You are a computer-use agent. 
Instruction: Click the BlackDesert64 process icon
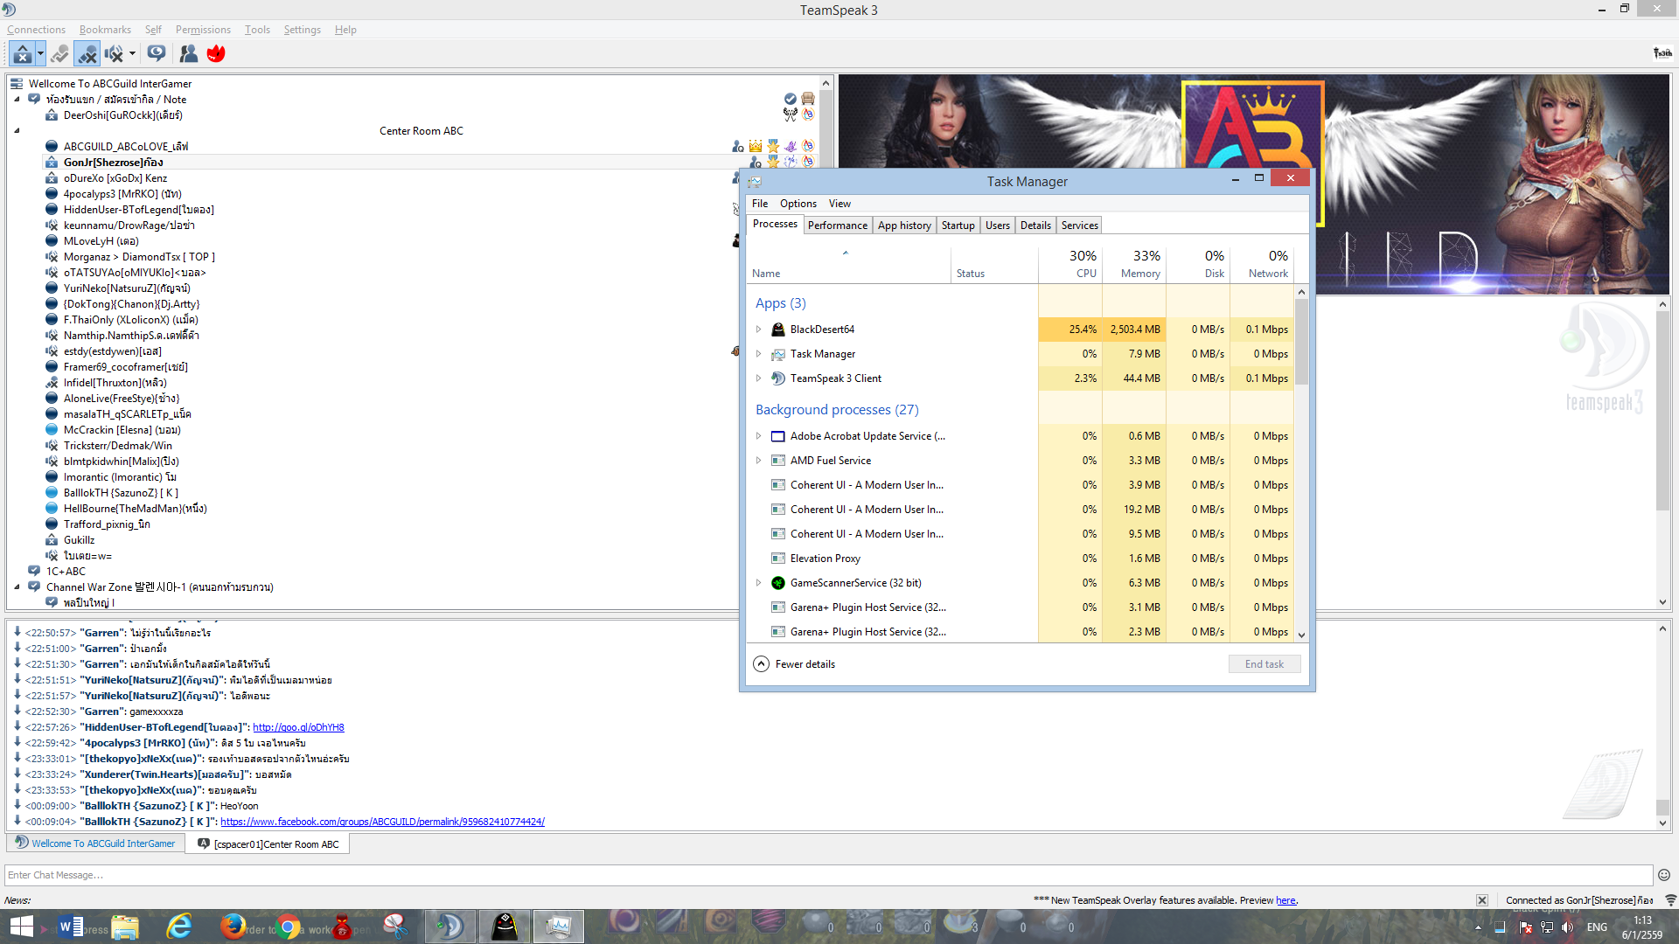pyautogui.click(x=778, y=330)
